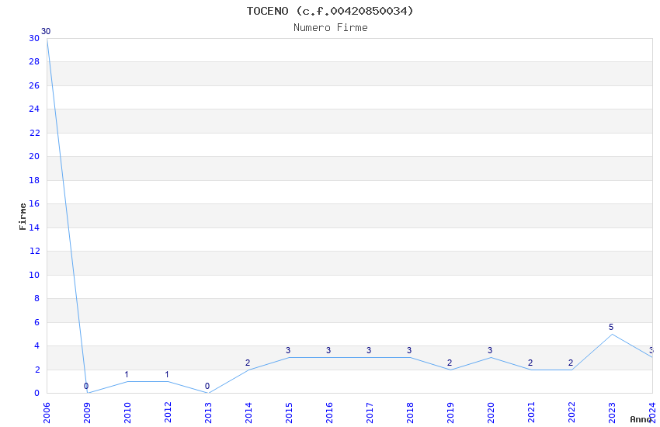Viewport: 660px width, 427px height.
Task: Click the data label 5 for year 2023
Action: (611, 327)
